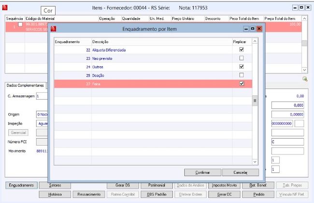The height and width of the screenshot is (203, 314).
Task: Click scroll up arrow of Itens grid
Action: [x=304, y=19]
